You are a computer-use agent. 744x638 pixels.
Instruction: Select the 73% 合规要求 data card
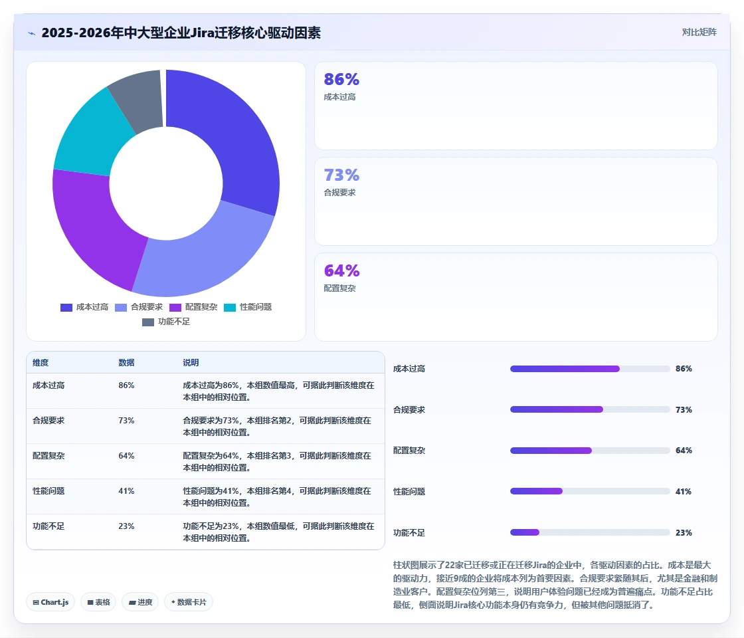515,201
